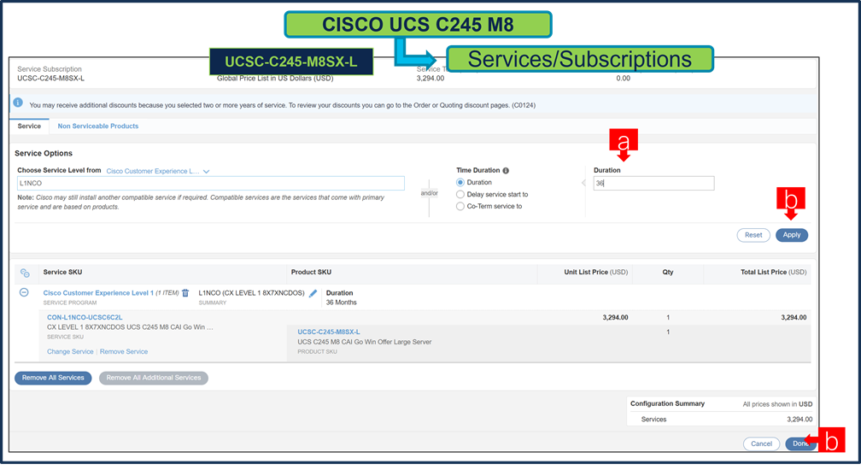861x470 pixels.
Task: Select the Duration radio button
Action: click(x=460, y=182)
